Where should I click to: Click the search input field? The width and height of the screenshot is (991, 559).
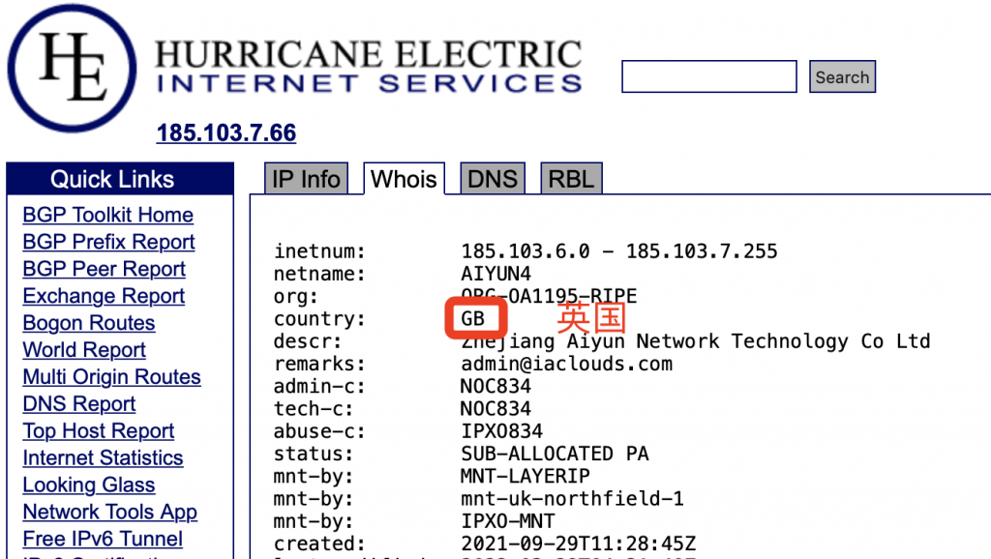(709, 76)
